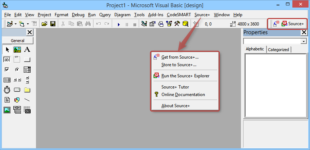Open the Add-Ins menu

[156, 15]
